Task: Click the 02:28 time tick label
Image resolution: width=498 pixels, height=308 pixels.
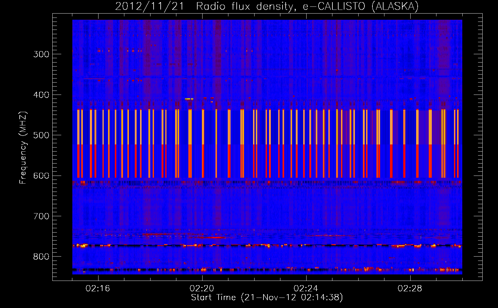Action: 410,289
